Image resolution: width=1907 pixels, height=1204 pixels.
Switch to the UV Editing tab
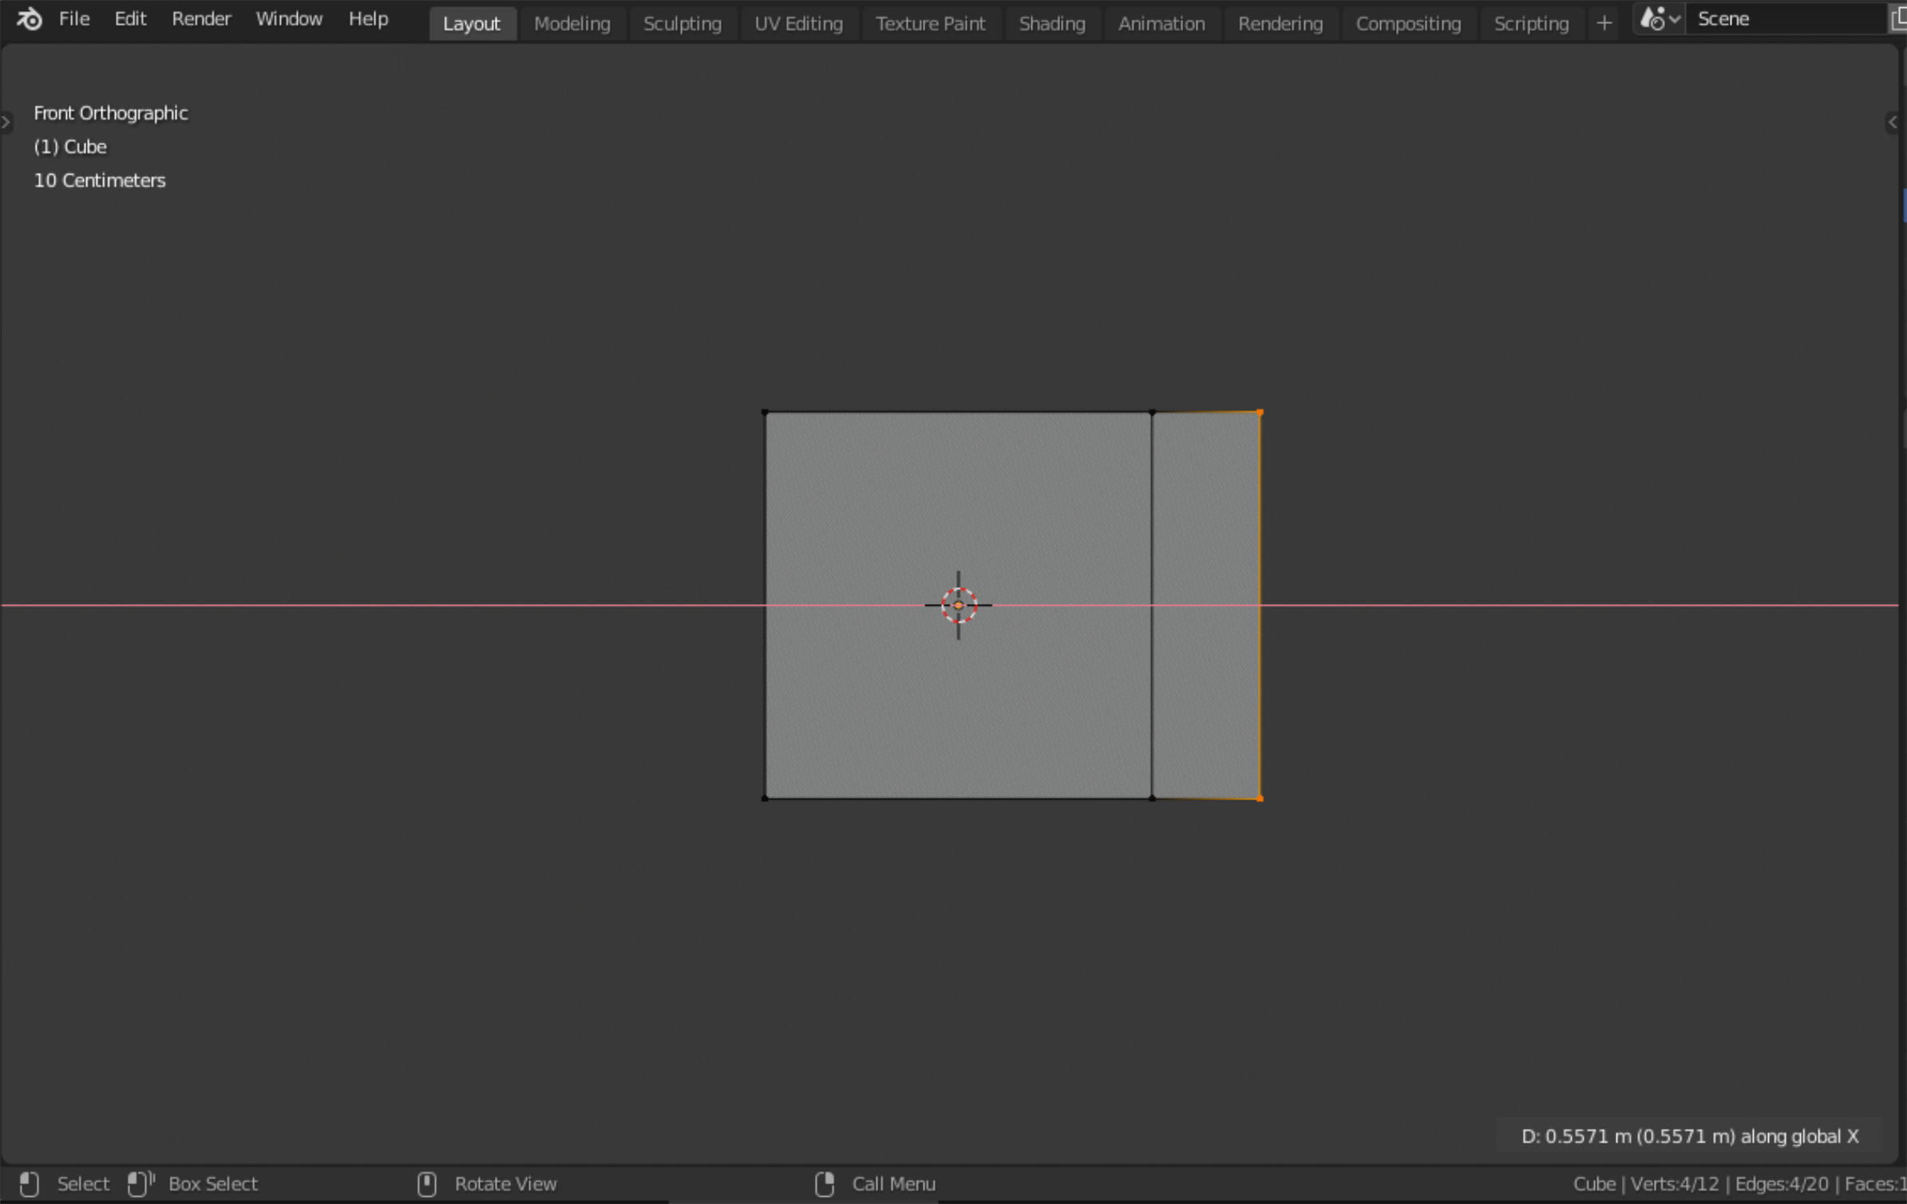(798, 23)
